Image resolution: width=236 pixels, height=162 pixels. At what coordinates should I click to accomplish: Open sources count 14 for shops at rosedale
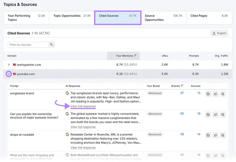(199, 134)
